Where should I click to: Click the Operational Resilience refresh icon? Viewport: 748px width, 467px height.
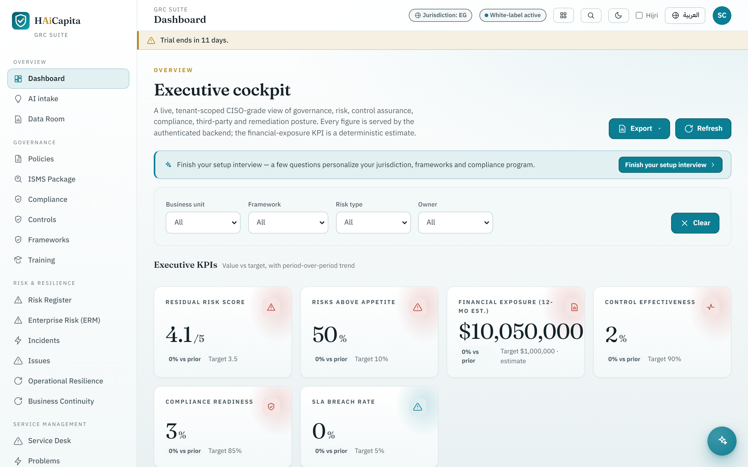(x=18, y=381)
